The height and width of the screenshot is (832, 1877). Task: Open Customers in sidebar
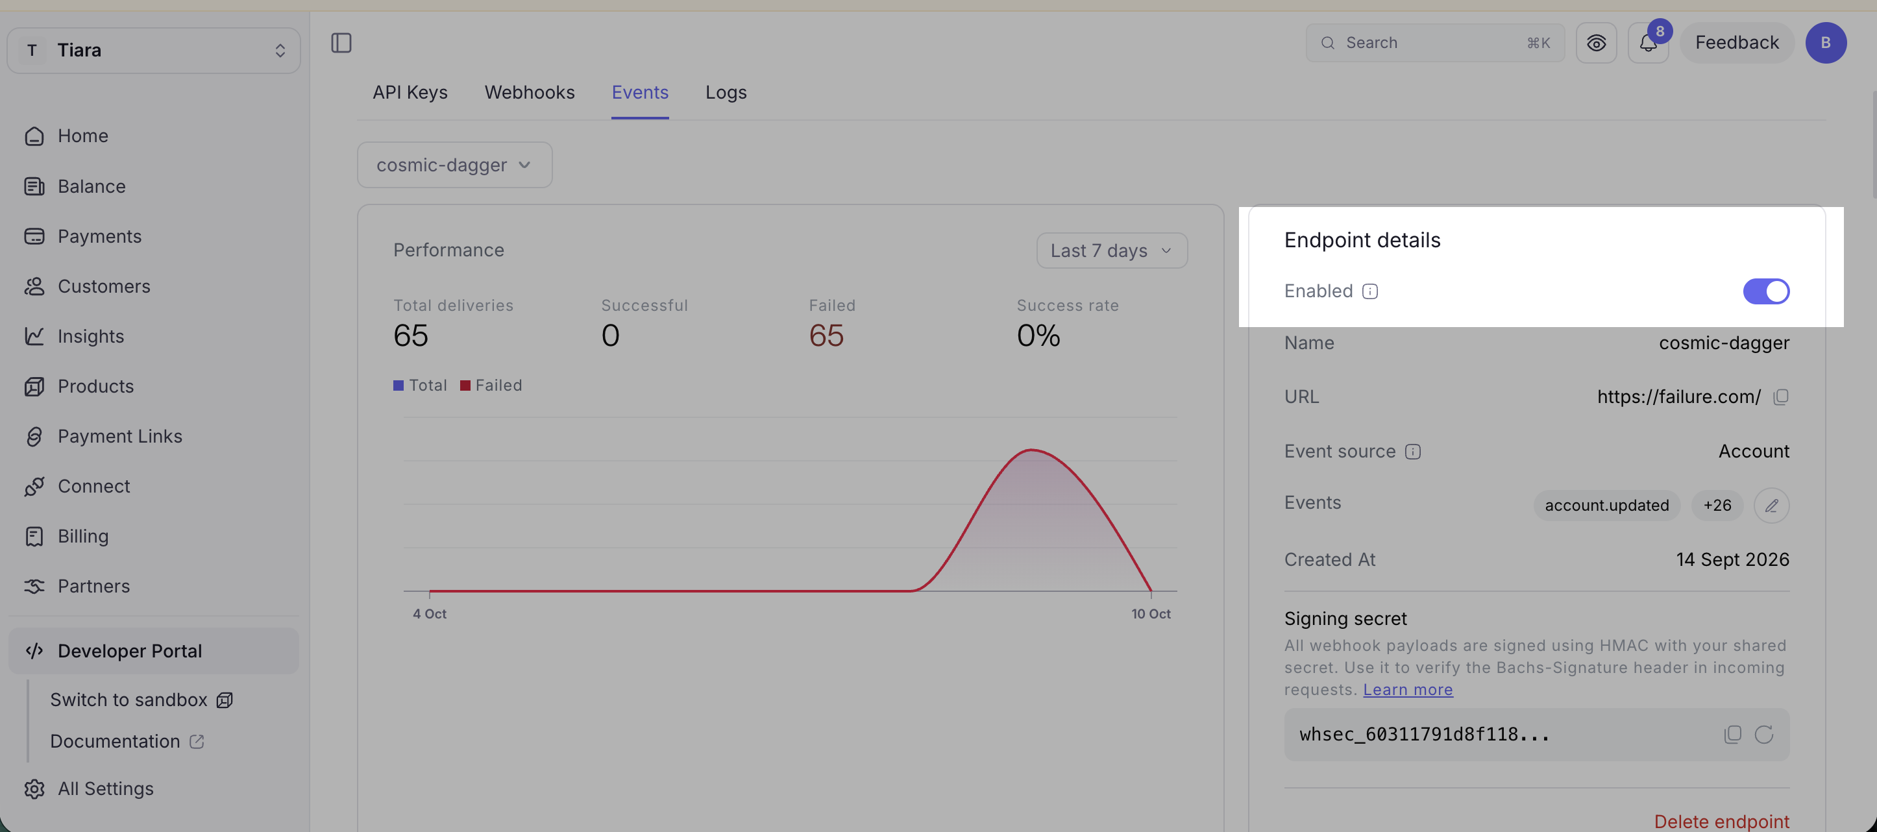click(x=154, y=286)
